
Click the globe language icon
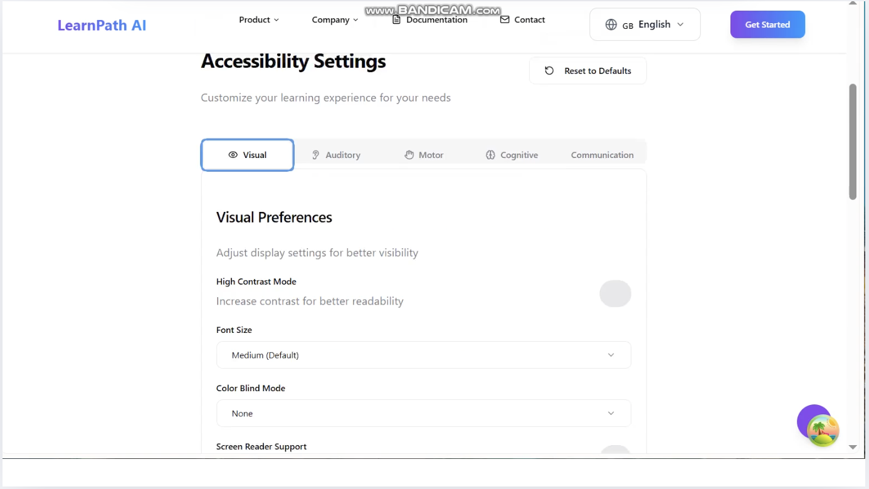611,24
